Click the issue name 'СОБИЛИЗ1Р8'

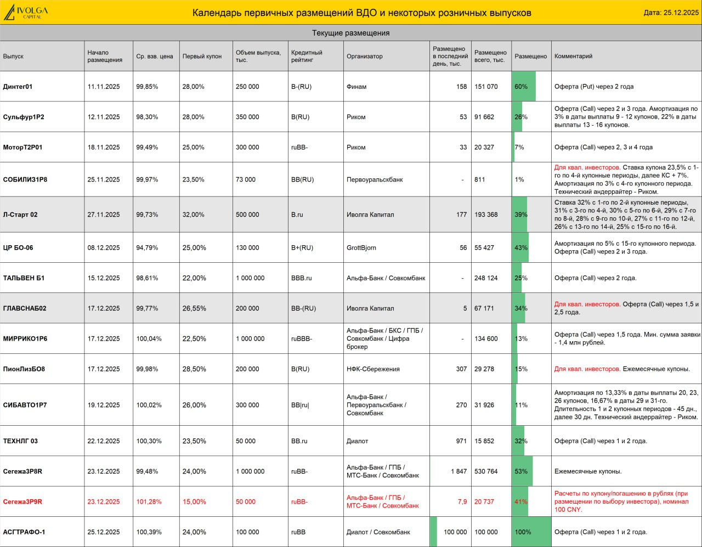[x=25, y=179]
